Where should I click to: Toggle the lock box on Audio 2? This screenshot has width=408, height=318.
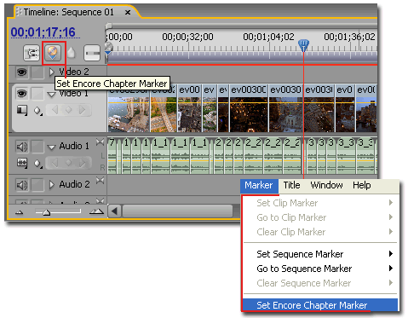[37, 185]
